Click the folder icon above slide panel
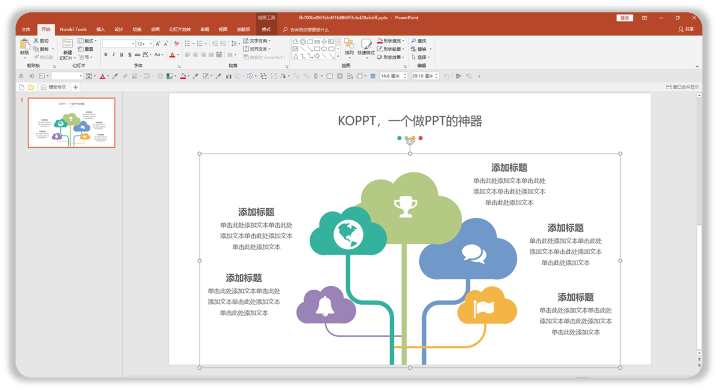Viewport: 718px width, 390px height. 31,88
